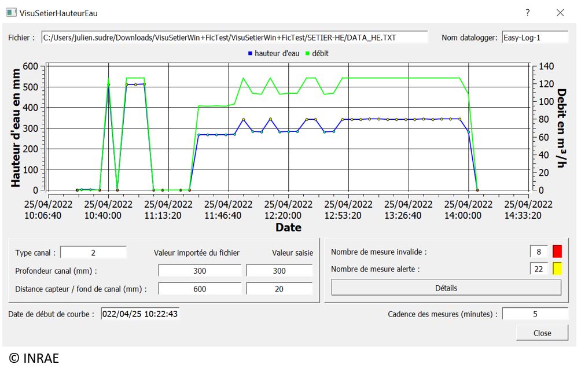Viewport: 581px width, 368px height.
Task: Open the Détails button
Action: 446,288
